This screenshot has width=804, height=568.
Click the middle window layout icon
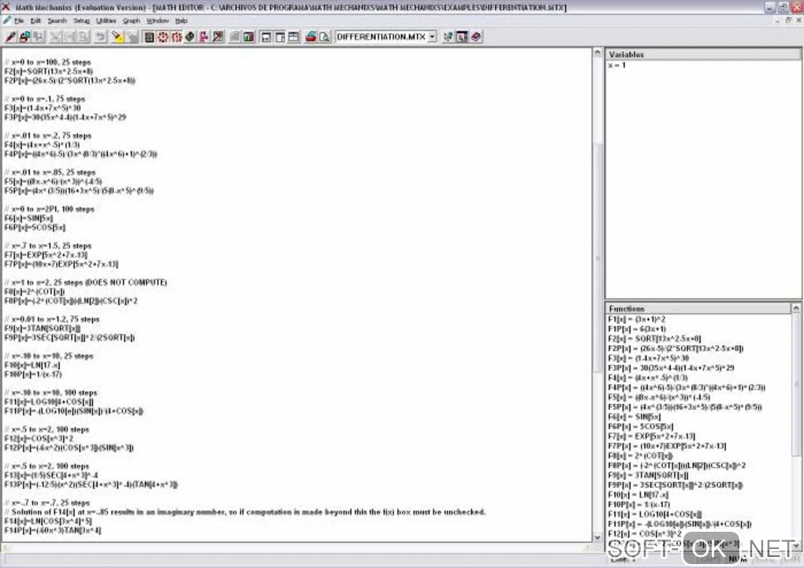(x=280, y=37)
